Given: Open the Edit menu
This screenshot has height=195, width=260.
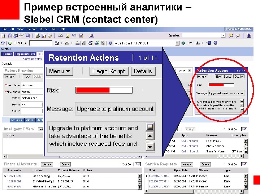Looking at the screenshot, I should pos(12,29).
